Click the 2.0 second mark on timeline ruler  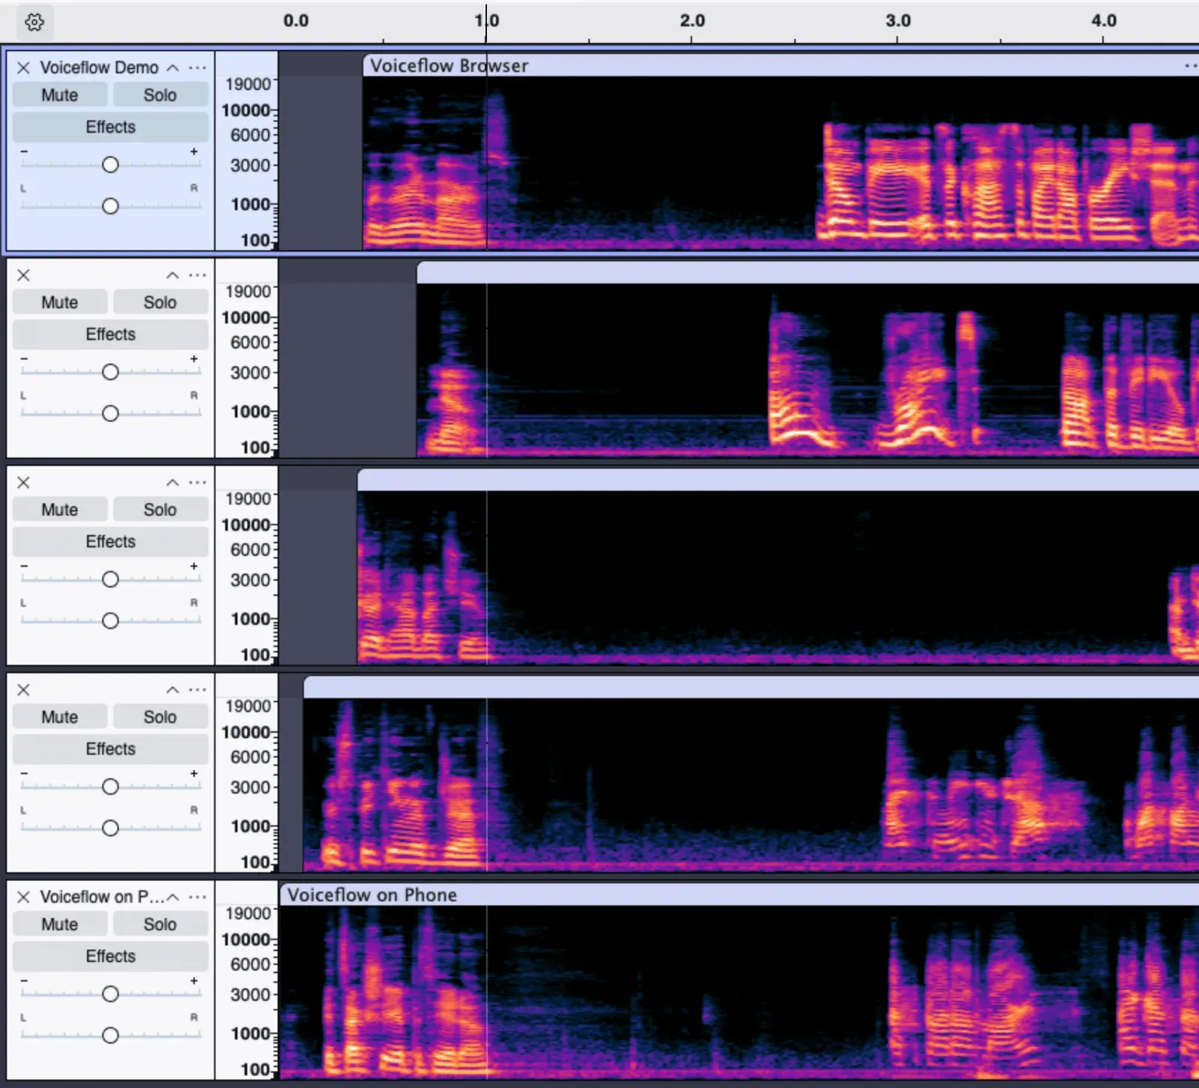coord(692,21)
